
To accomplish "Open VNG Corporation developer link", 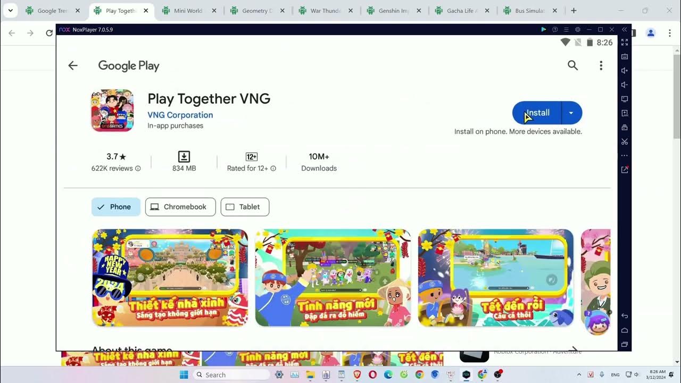I will (x=180, y=115).
